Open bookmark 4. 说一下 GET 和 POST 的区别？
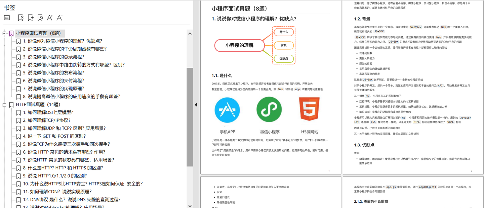This screenshot has height=208, width=484. pos(54,136)
